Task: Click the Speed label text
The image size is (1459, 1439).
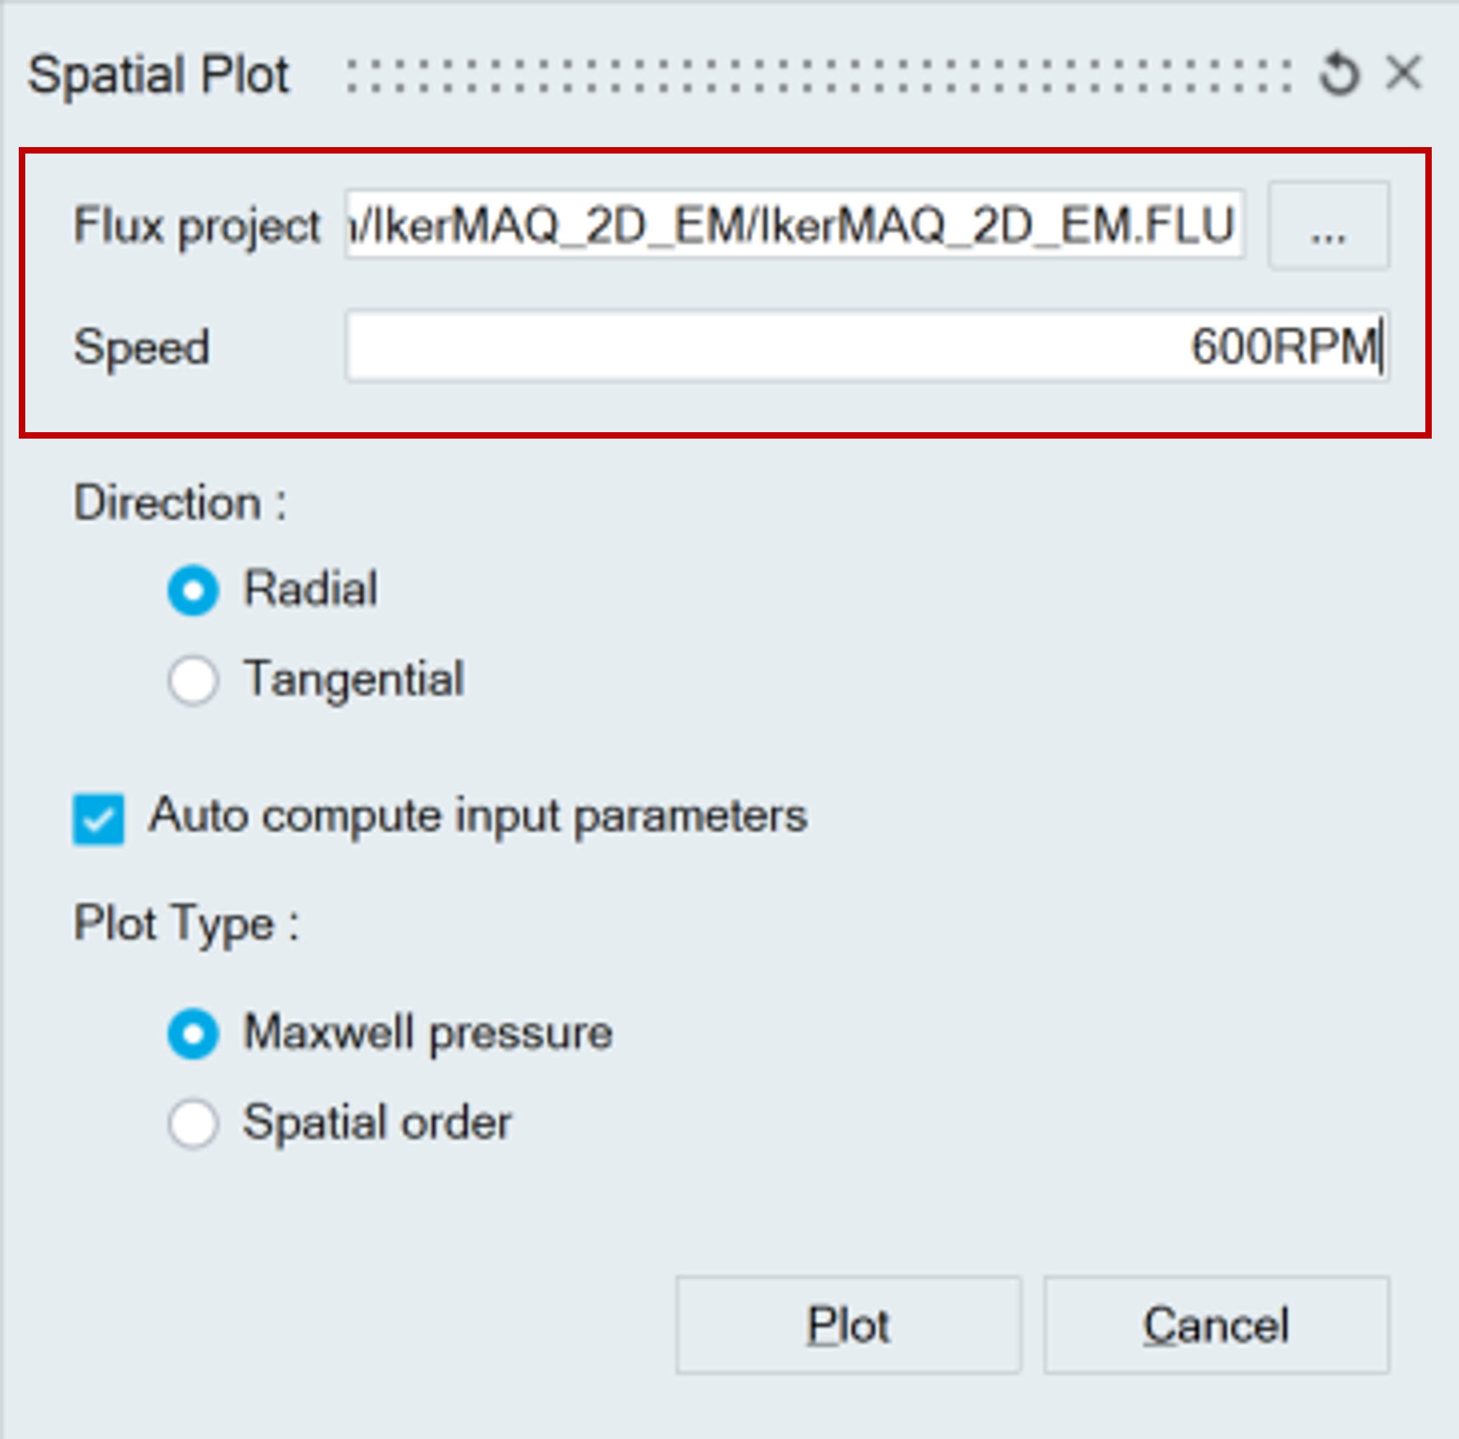Action: 141,347
